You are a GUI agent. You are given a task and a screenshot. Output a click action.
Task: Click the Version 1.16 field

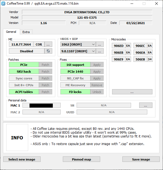(44, 23)
